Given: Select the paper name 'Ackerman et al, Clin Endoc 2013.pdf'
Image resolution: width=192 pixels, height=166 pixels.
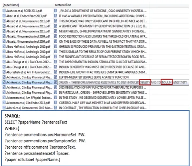Looking at the screenshot, I should pos(28,103).
